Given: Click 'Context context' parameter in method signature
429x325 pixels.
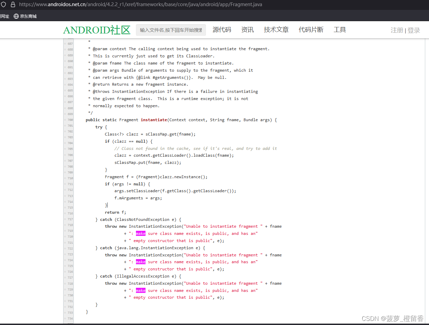Looking at the screenshot, I should (x=188, y=120).
